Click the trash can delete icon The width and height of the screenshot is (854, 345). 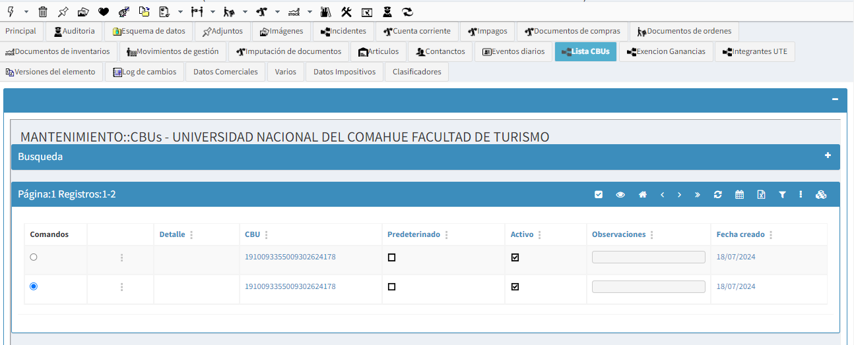point(43,12)
